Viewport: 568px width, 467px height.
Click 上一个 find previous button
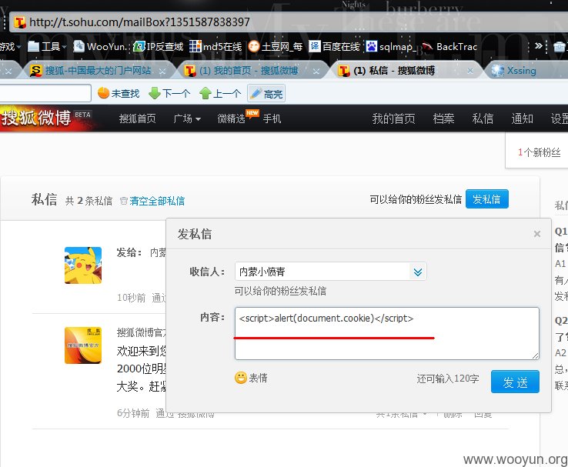point(220,93)
